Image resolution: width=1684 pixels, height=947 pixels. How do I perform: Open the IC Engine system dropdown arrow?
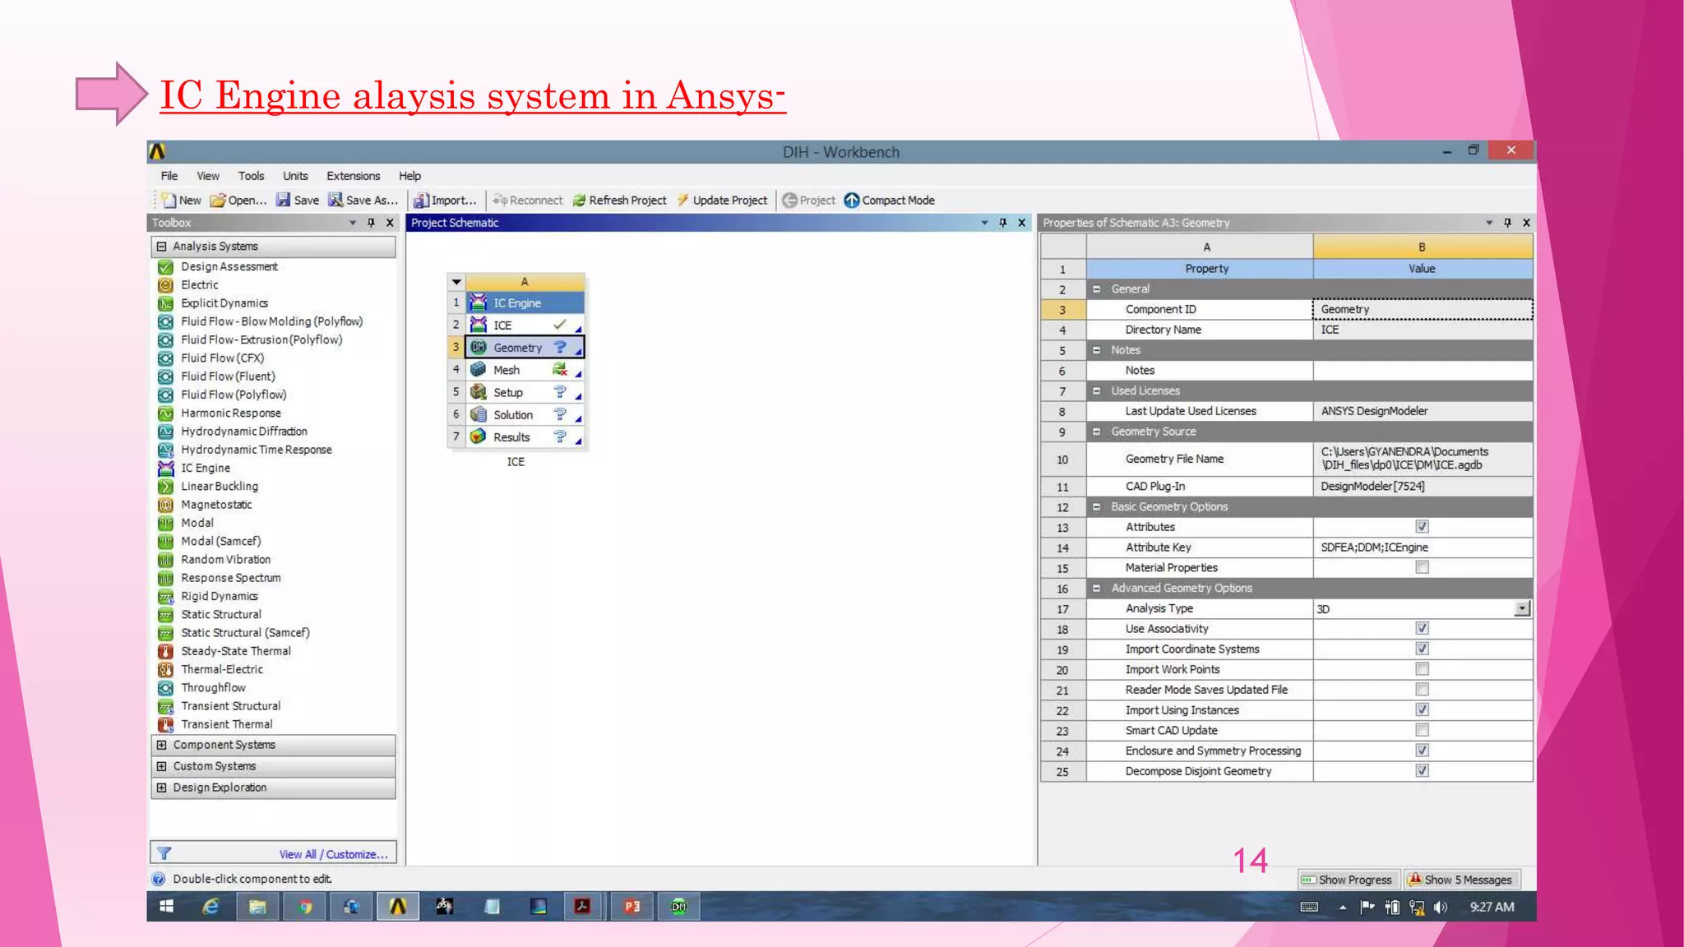456,281
